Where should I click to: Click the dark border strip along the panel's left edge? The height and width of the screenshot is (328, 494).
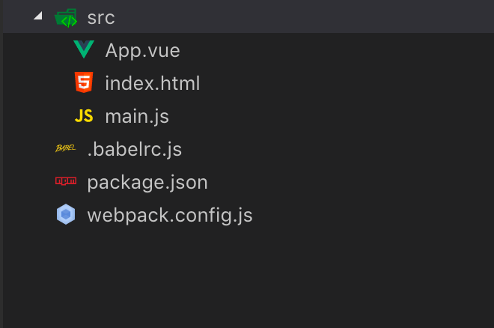(x=1, y=164)
